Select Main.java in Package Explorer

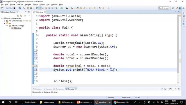[17, 28]
